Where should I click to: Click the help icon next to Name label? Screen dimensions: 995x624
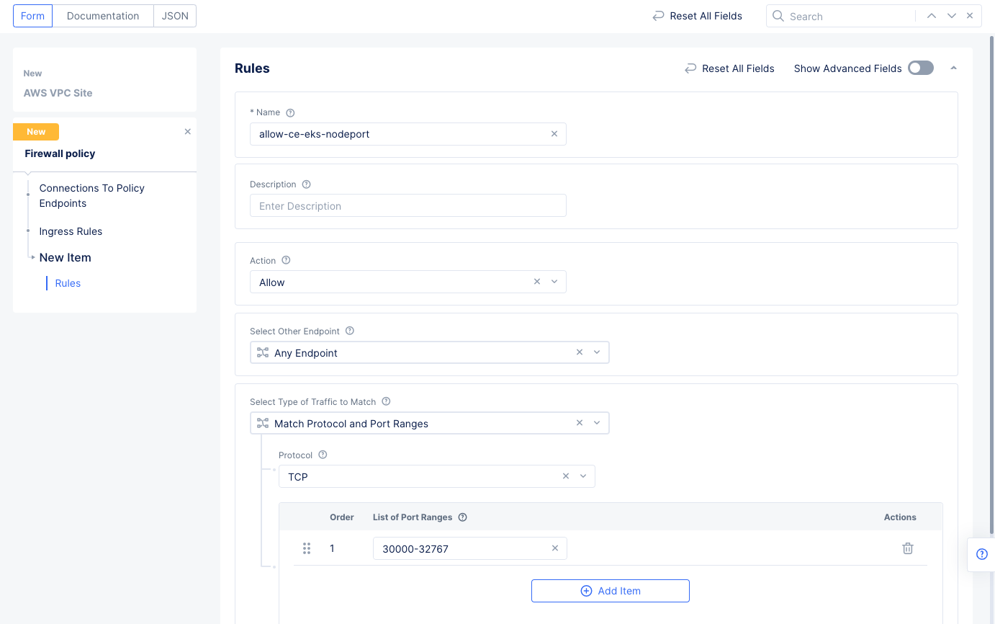(x=290, y=112)
